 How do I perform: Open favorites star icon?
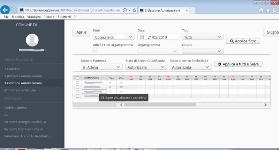tap(268, 10)
